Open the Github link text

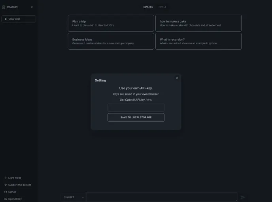point(12,192)
